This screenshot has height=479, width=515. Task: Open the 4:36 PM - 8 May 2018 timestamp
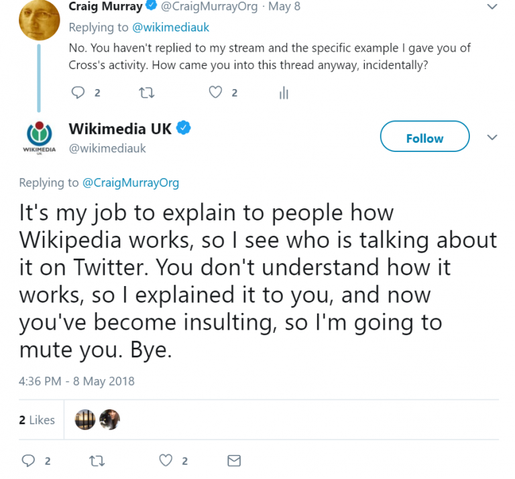tap(76, 381)
